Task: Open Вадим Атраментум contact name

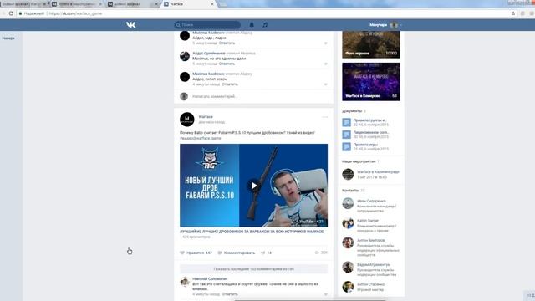Action: tap(374, 264)
